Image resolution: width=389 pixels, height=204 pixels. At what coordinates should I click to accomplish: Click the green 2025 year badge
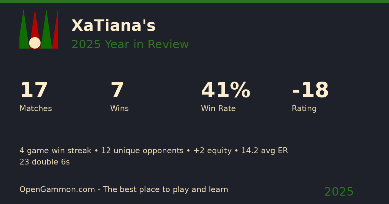(x=339, y=192)
